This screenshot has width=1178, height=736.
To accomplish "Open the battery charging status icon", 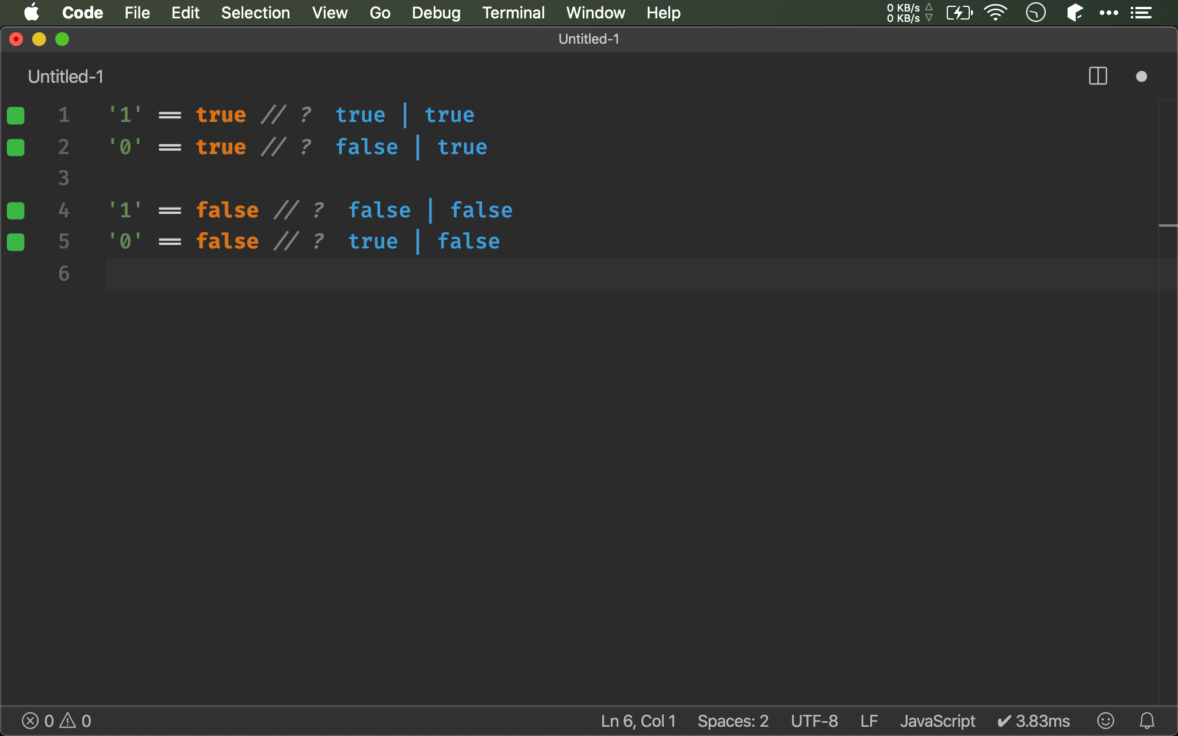I will (x=959, y=13).
